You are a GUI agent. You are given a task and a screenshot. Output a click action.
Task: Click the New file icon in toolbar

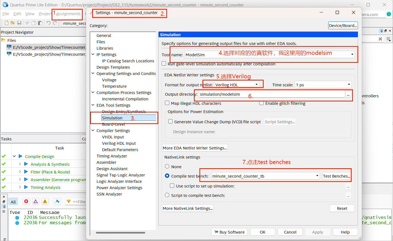tap(7, 23)
